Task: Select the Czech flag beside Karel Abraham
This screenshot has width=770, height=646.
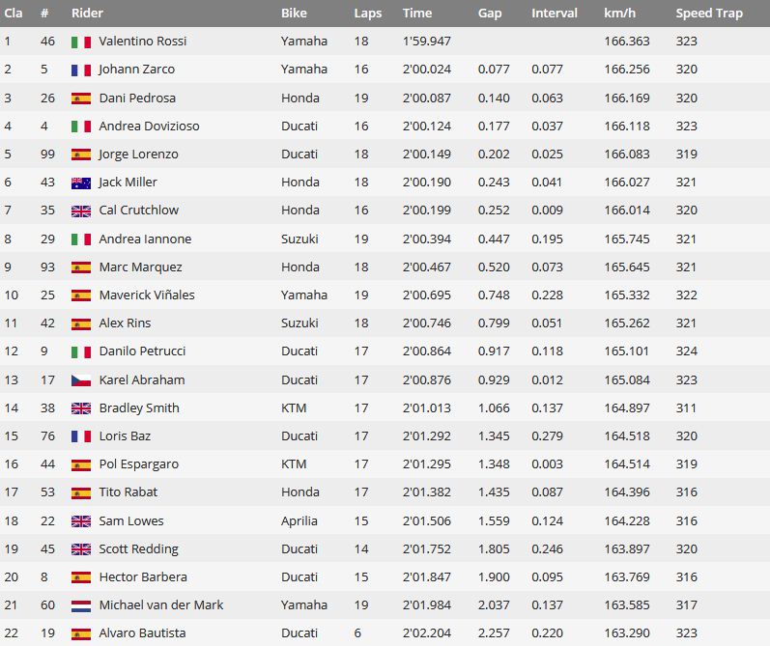Action: (81, 380)
